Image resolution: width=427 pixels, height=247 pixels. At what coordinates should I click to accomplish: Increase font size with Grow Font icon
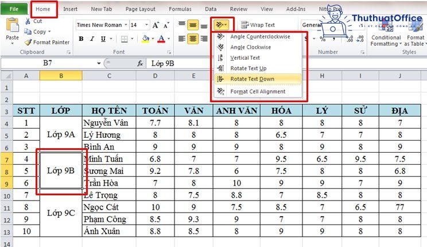(x=156, y=25)
